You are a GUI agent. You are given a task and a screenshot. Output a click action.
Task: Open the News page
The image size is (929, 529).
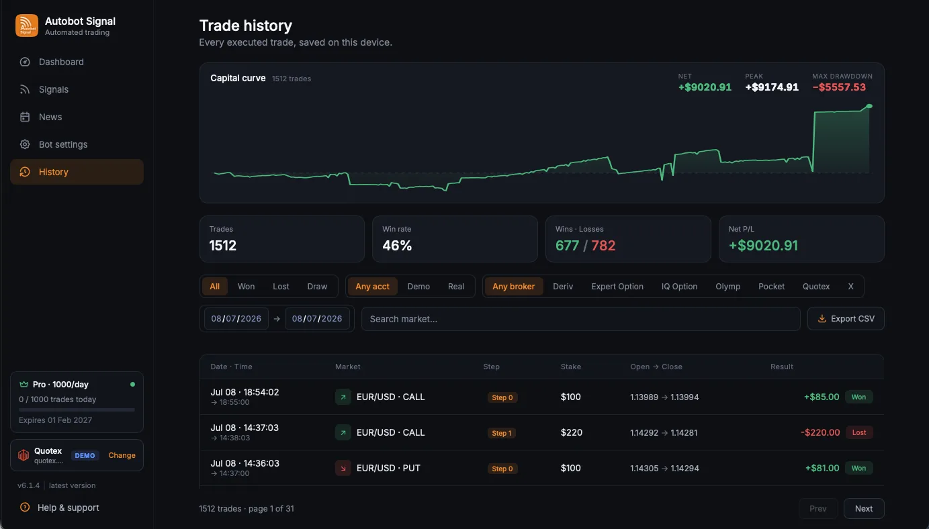coord(77,117)
